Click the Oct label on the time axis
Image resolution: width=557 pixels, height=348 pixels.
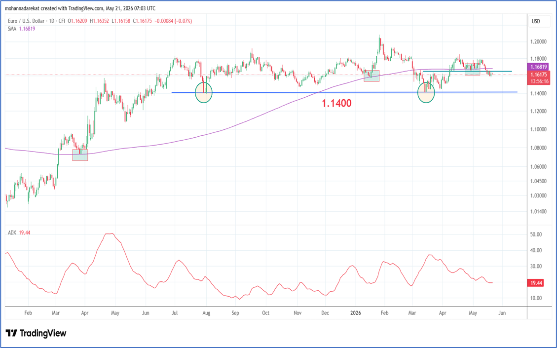[x=265, y=313]
